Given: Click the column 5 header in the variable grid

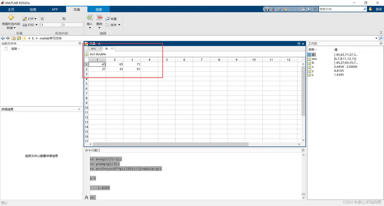Looking at the screenshot, I should 167,60.
